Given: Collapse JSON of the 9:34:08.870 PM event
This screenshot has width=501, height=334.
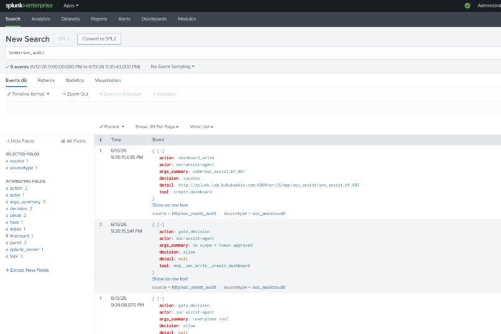Looking at the screenshot, I should (x=161, y=299).
